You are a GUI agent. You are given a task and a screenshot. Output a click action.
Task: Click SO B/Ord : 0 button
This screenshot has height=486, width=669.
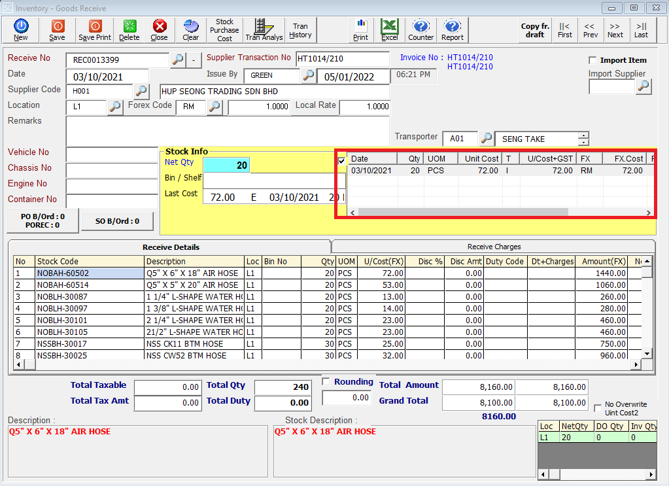(117, 221)
